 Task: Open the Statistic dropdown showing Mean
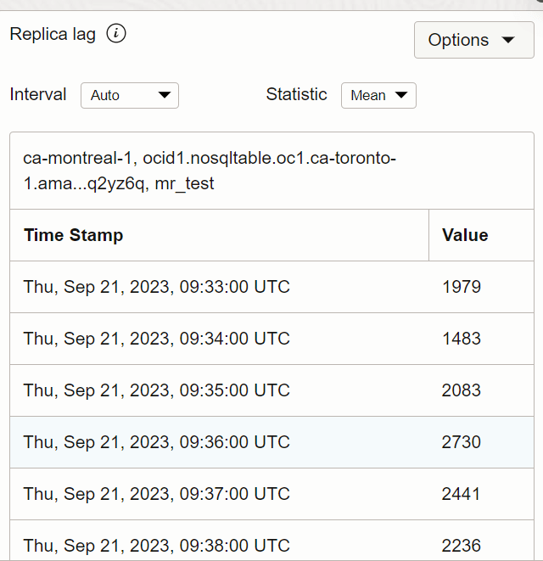tap(378, 95)
